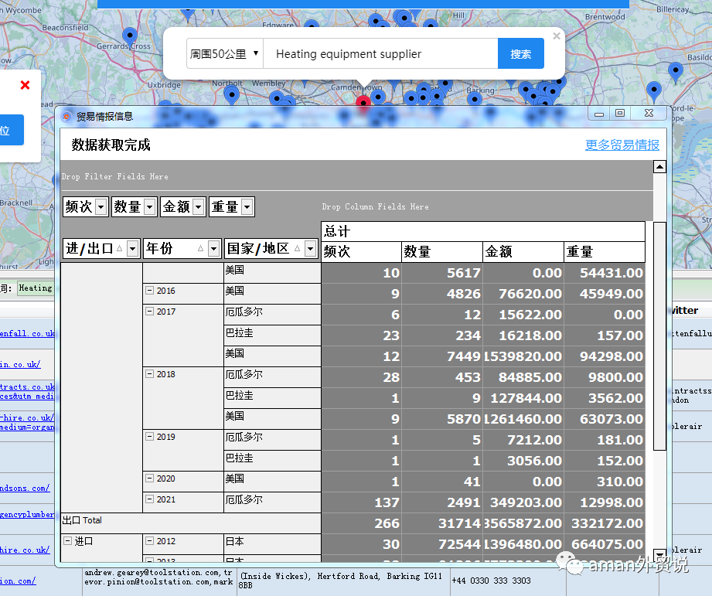
Task: Click the blue map pin near Barking label
Action: tap(475, 99)
